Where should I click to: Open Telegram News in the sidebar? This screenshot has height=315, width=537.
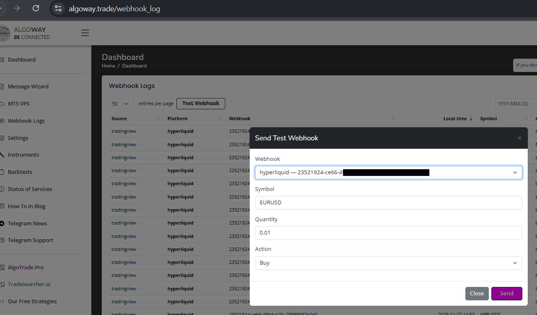coord(27,223)
